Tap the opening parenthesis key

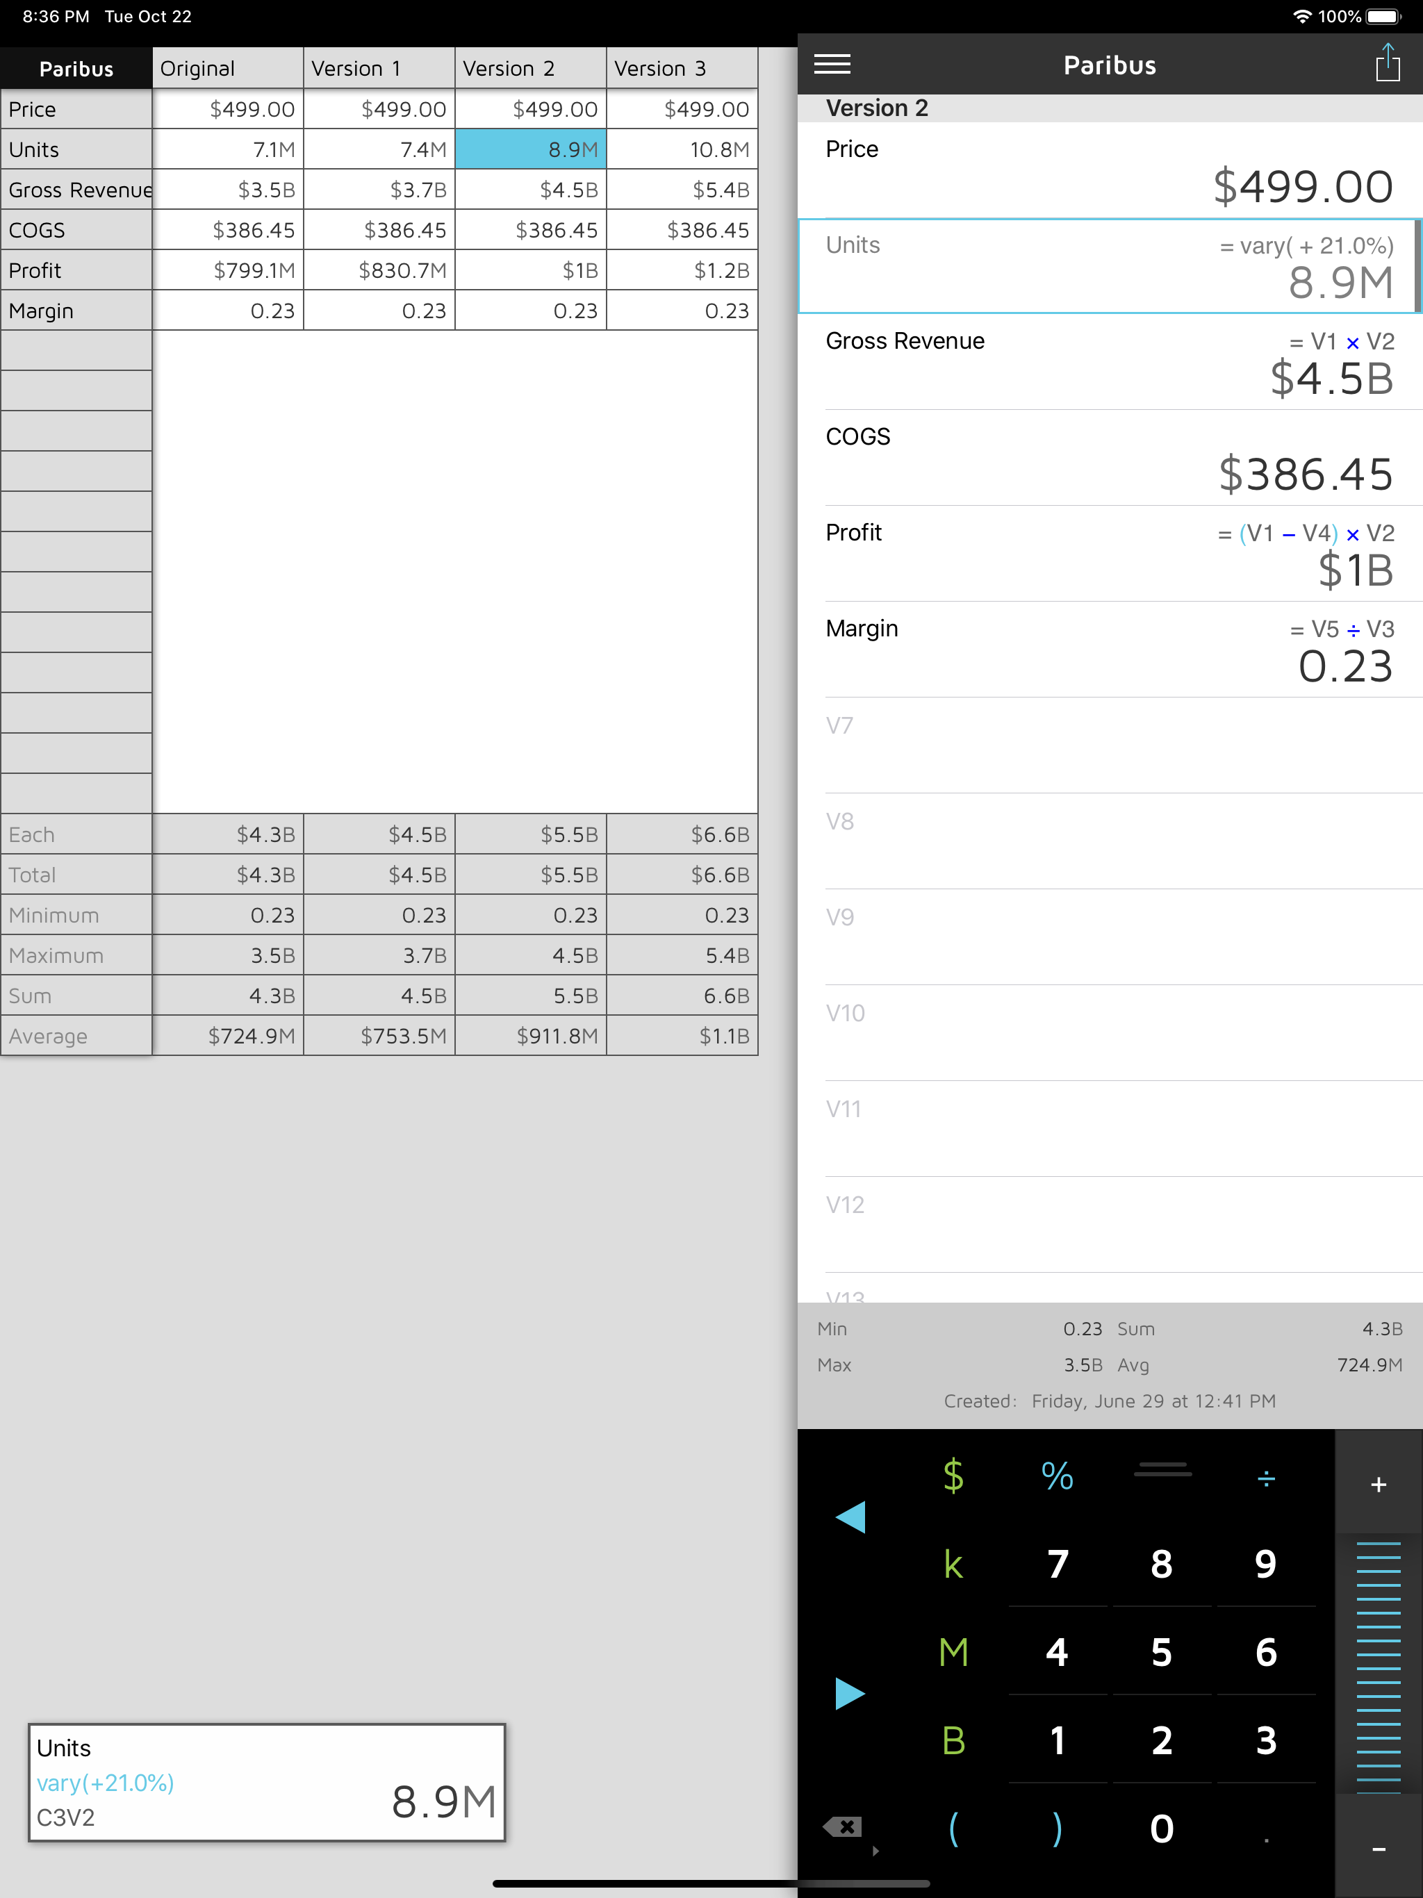pos(953,1829)
